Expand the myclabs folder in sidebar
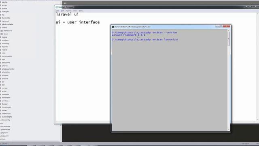 coord(5,47)
